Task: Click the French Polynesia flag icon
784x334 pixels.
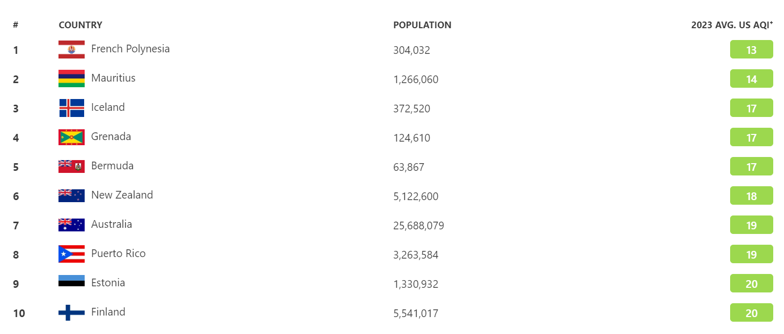Action: pos(71,49)
